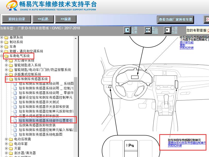Collapse the 车身电气系统 node
The height and width of the screenshot is (157, 209).
(2, 56)
